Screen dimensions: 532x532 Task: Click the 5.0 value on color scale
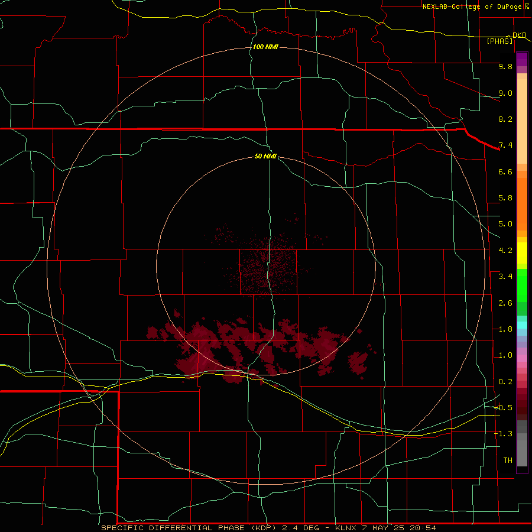click(x=505, y=224)
